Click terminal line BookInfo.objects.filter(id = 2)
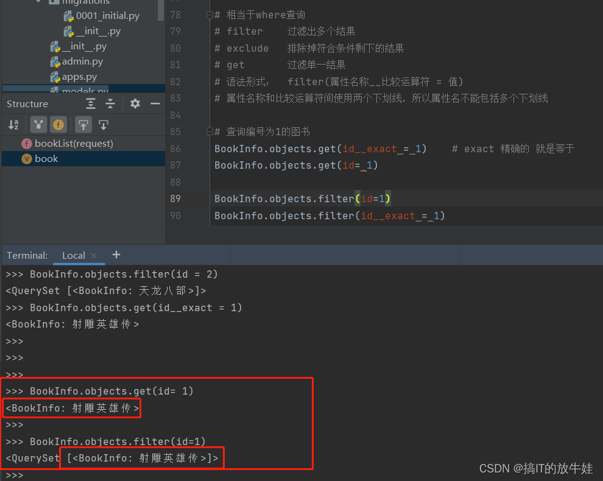This screenshot has height=481, width=603. pyautogui.click(x=124, y=275)
